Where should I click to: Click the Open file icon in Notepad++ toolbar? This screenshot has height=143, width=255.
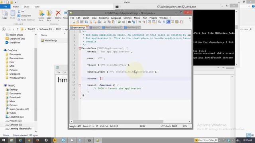pos(78,22)
